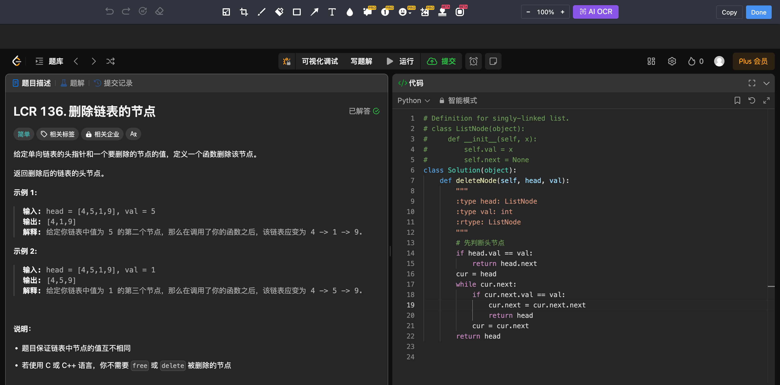Click the 已解答 solved status
The height and width of the screenshot is (385, 780).
coord(364,111)
